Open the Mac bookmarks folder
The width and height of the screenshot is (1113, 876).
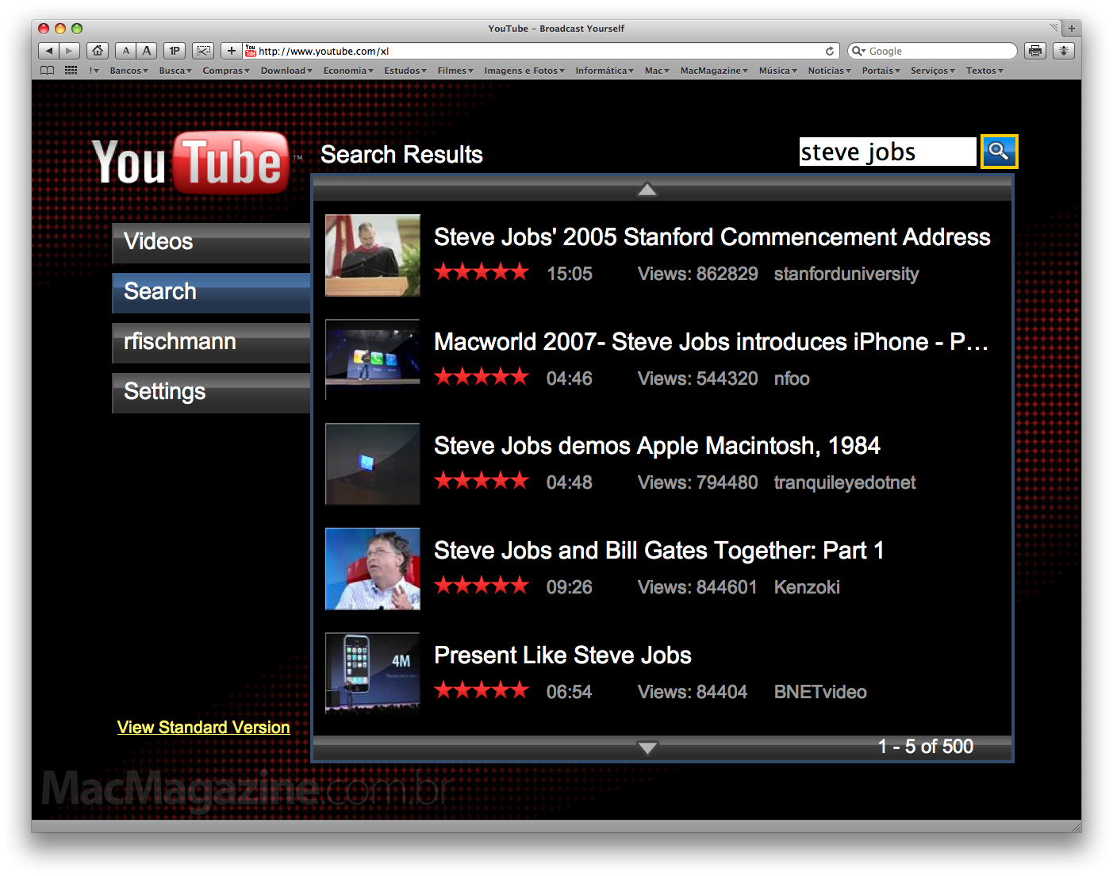[657, 71]
